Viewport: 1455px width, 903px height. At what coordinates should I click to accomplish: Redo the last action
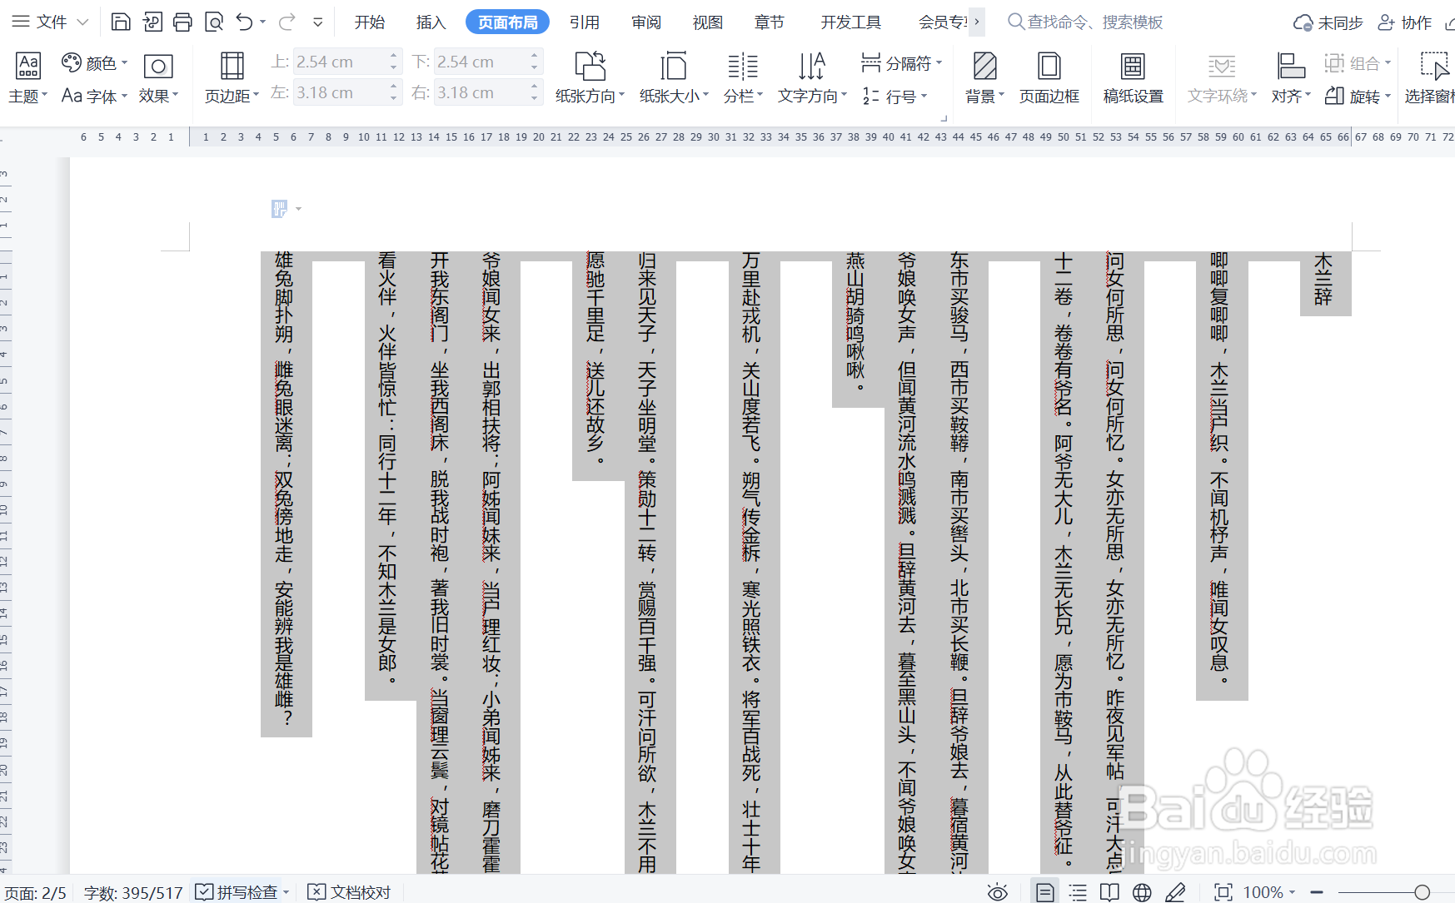pos(287,22)
